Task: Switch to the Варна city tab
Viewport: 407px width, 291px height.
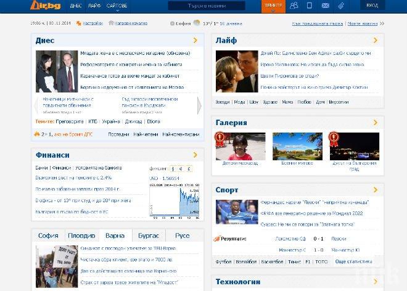Action: (x=115, y=236)
